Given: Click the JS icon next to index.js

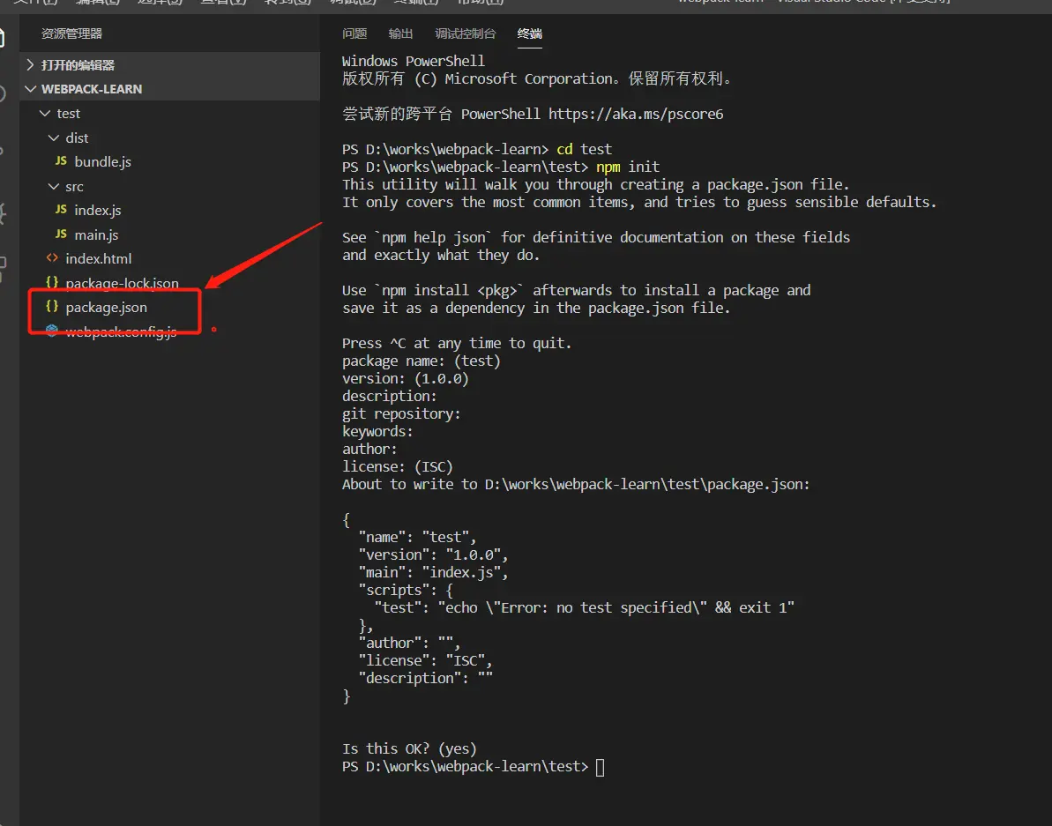Looking at the screenshot, I should 61,210.
